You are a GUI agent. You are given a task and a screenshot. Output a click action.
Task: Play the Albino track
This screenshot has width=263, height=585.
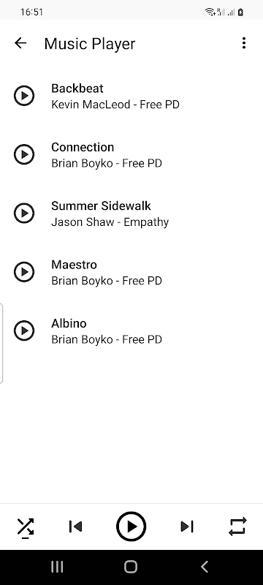pyautogui.click(x=24, y=331)
